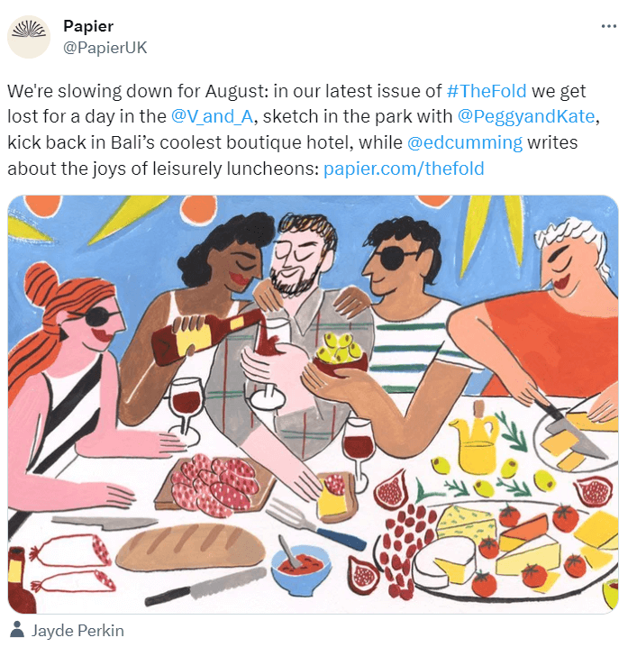Screen dimensions: 637x647
Task: Click the bowl of green olives held up
Action: coord(341,353)
